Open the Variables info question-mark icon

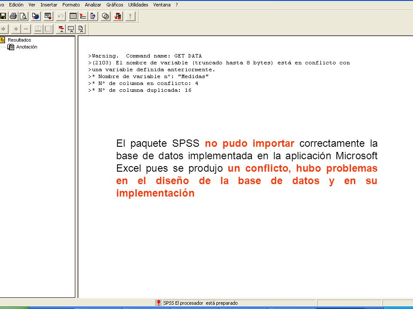[x=93, y=16]
